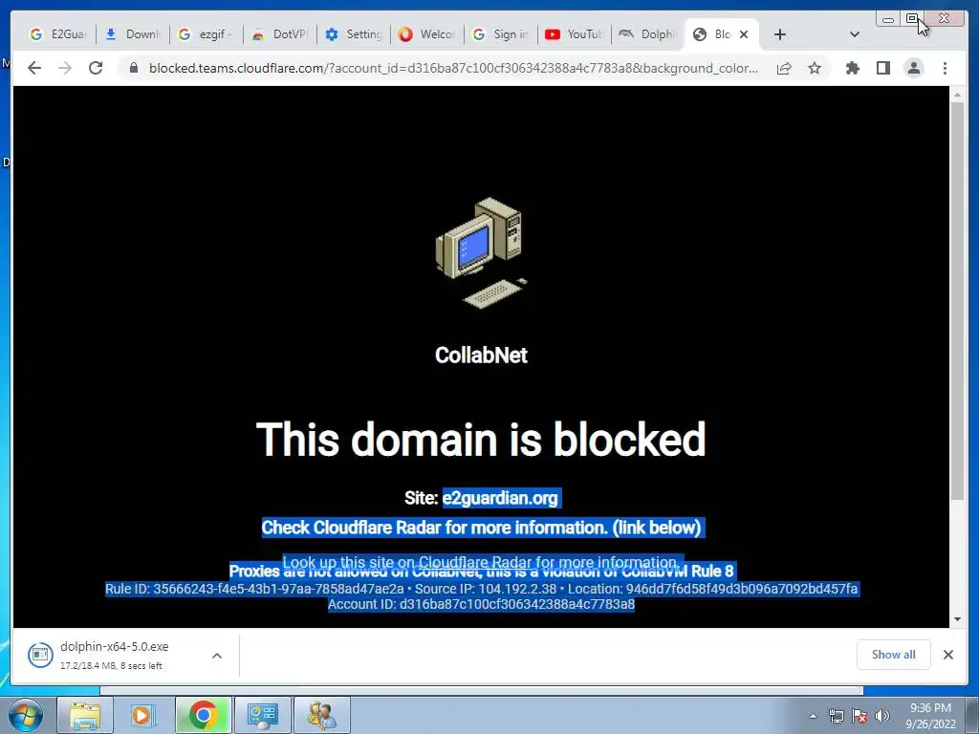Open the users taskbar icon
This screenshot has height=734, width=979.
321,715
